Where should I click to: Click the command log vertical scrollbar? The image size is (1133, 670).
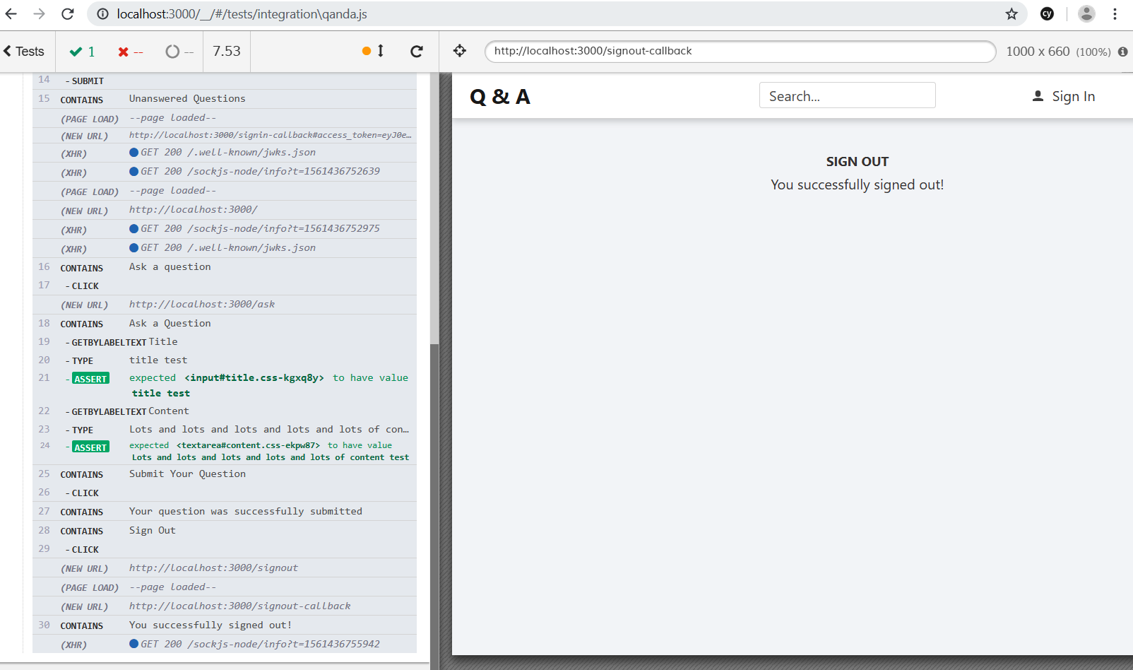point(434,495)
